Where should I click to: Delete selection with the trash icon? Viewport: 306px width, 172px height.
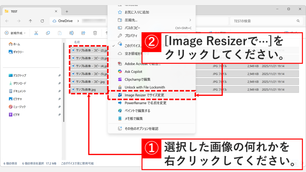click(95, 33)
